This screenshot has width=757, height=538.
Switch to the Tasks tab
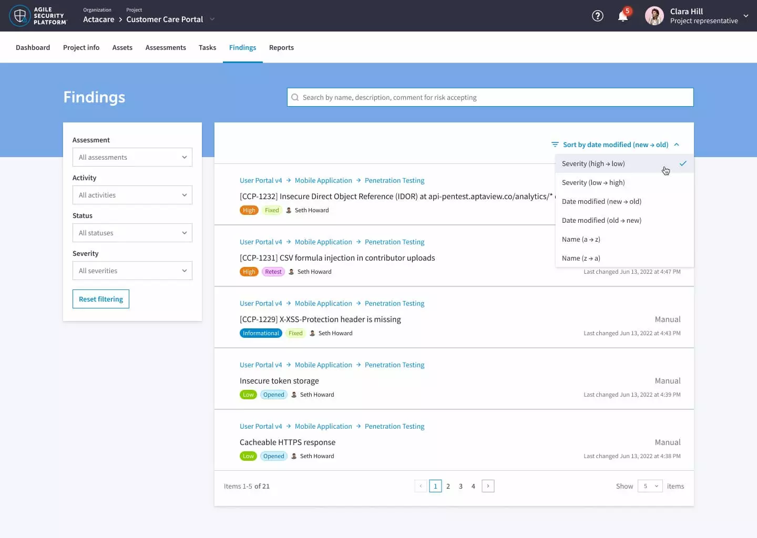(x=207, y=47)
